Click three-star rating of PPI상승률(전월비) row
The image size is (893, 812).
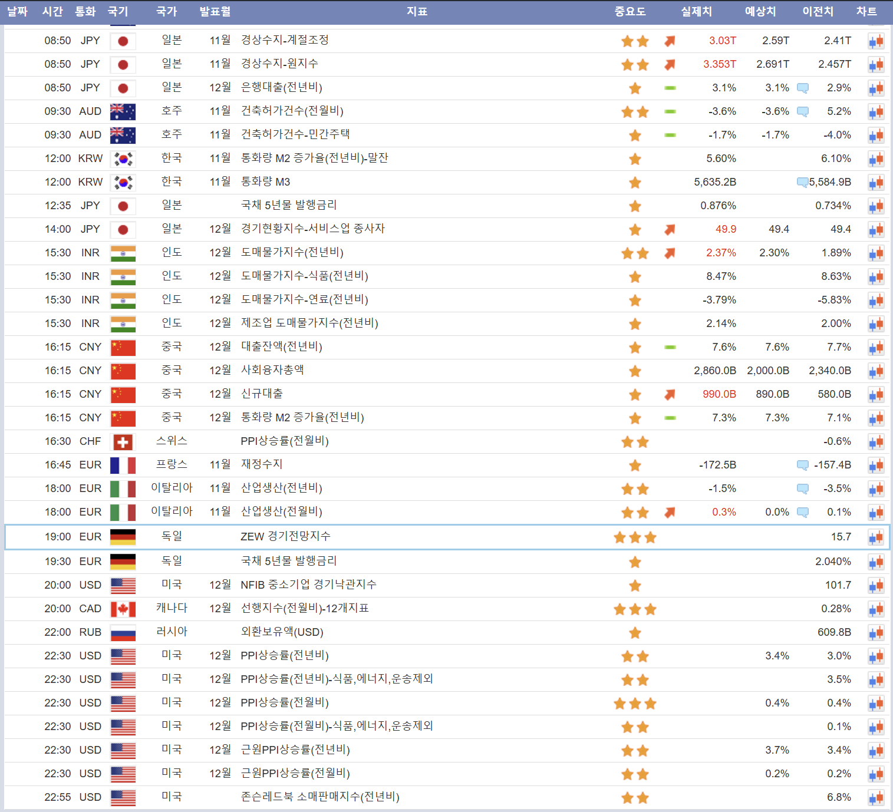[635, 703]
